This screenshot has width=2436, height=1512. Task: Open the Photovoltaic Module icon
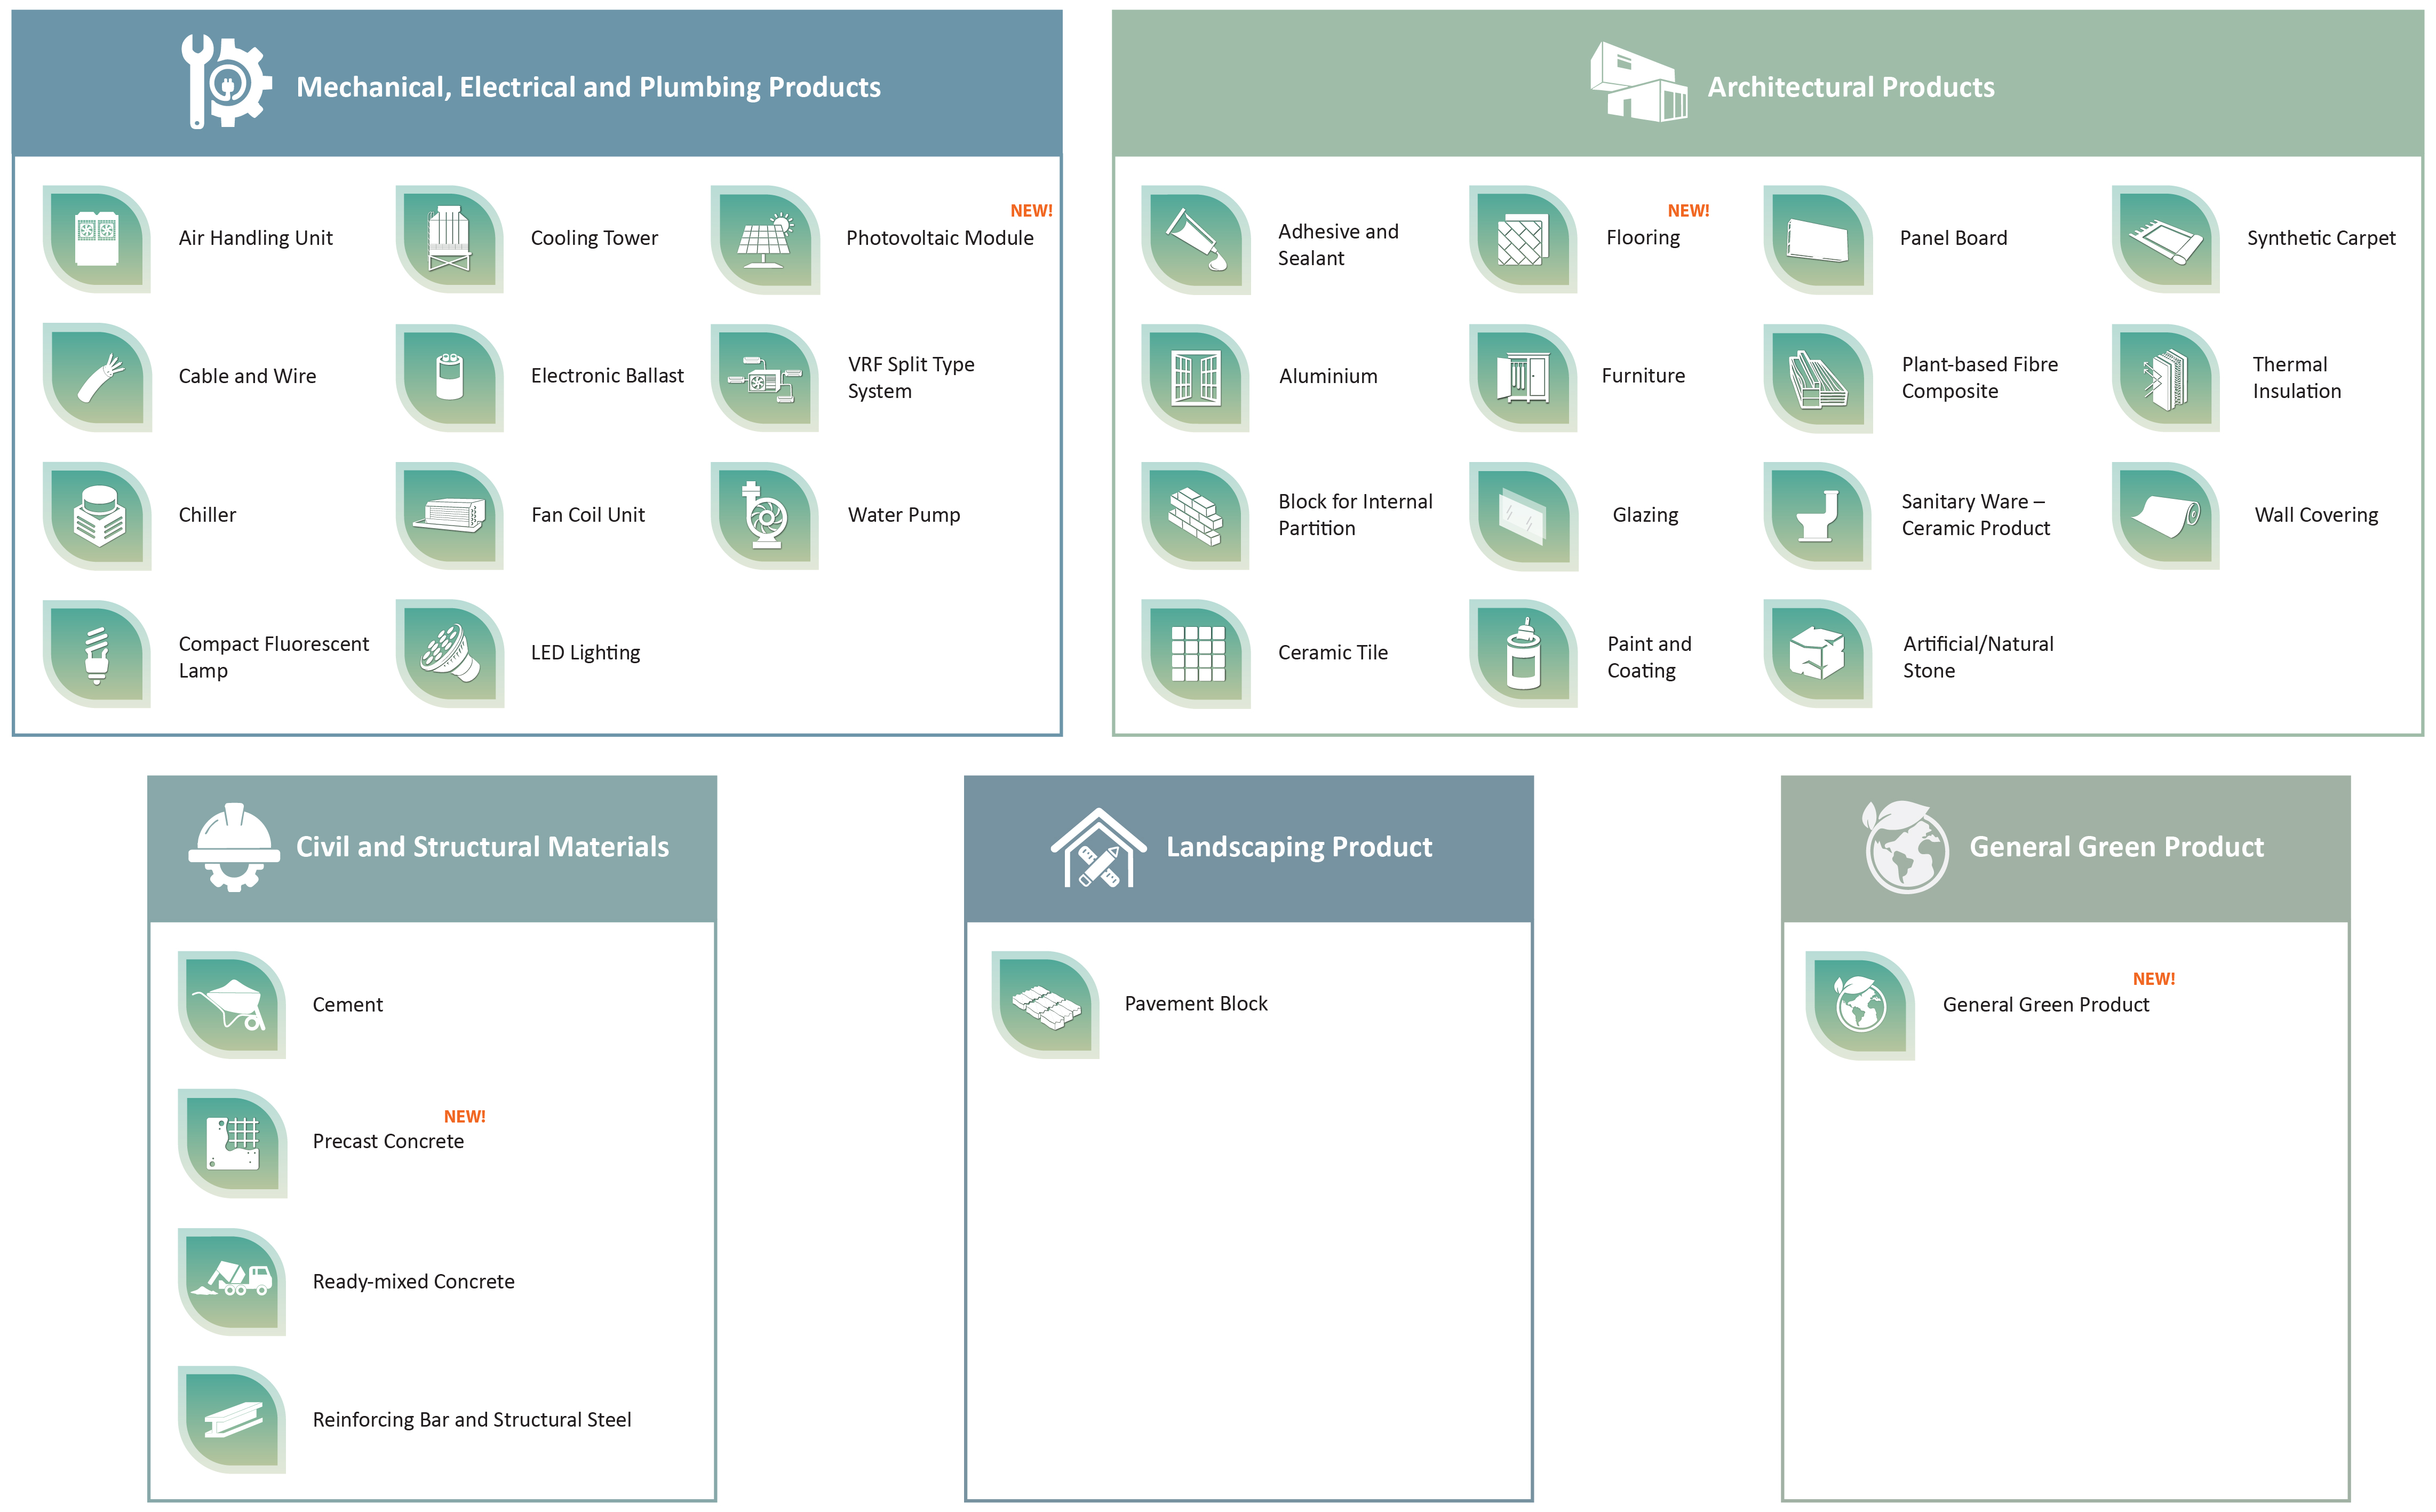[x=765, y=239]
